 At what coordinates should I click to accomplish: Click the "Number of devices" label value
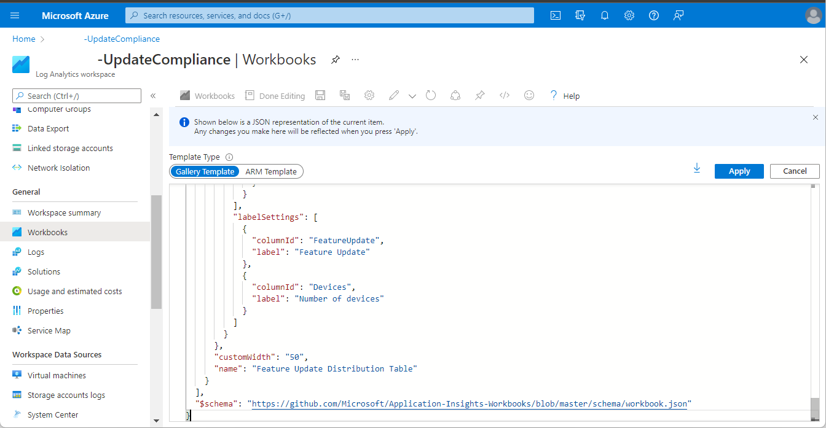(x=339, y=298)
